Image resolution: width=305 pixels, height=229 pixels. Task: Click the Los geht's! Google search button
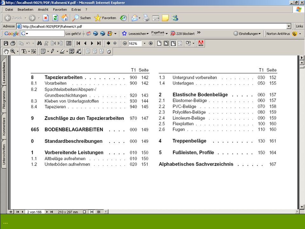[x=73, y=34]
